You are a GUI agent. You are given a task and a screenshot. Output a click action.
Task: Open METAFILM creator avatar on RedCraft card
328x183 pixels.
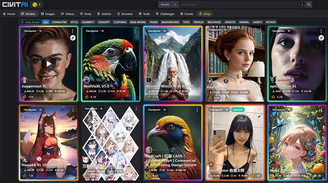pos(149,150)
